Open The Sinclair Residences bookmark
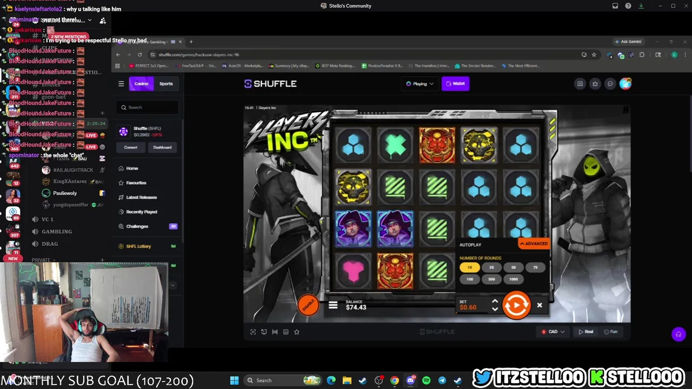Image resolution: width=692 pixels, height=389 pixels. click(x=475, y=66)
